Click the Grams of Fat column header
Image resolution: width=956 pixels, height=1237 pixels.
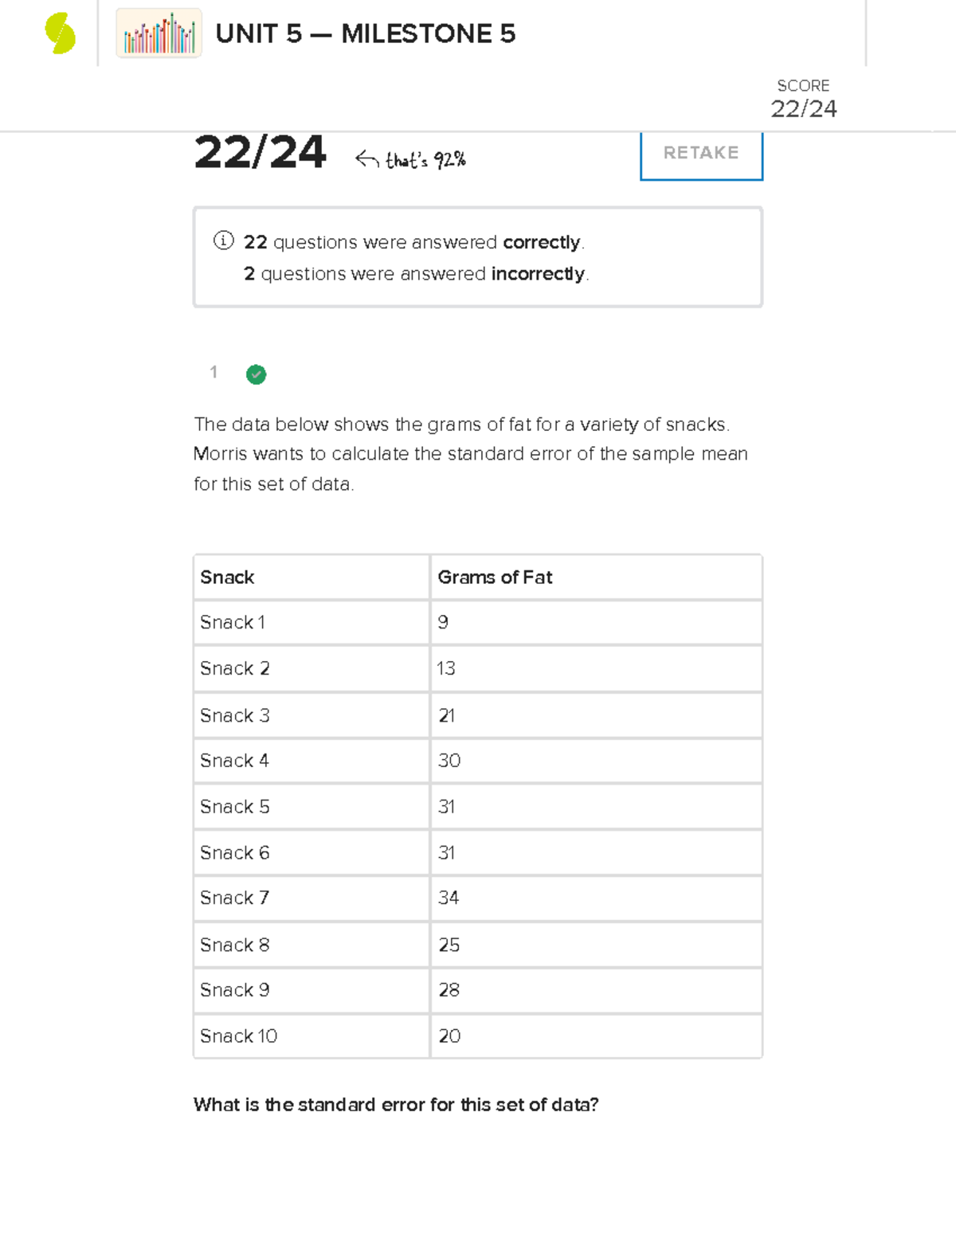click(495, 577)
